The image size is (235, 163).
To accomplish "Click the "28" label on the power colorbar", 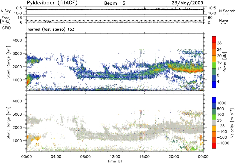I will 219,43.
